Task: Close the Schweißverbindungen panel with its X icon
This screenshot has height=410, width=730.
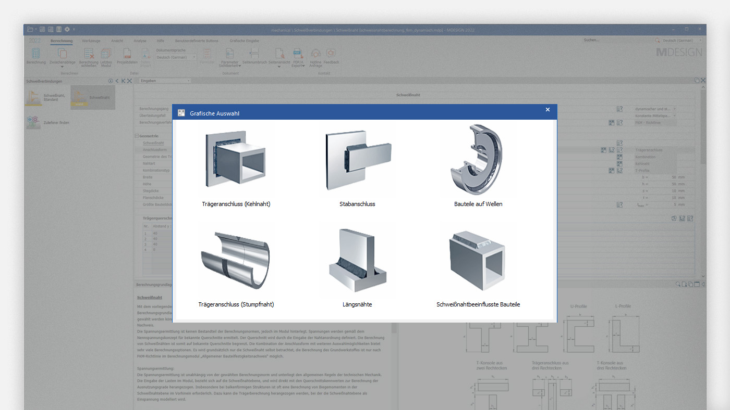Action: (x=129, y=81)
